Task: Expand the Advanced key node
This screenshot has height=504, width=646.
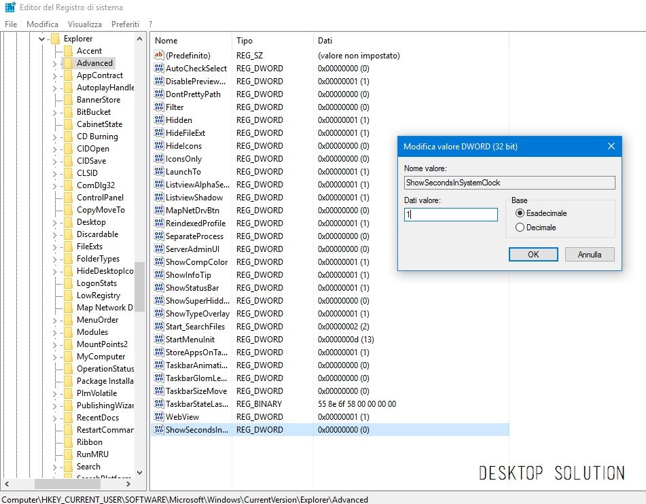Action: point(55,64)
